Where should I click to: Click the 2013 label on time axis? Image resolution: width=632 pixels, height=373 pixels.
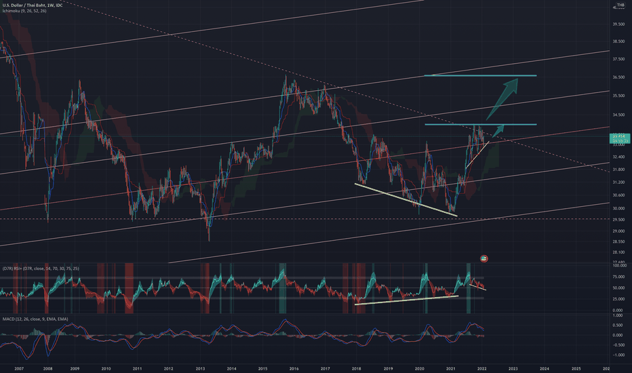click(200, 368)
